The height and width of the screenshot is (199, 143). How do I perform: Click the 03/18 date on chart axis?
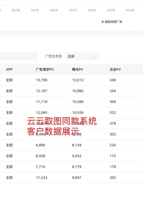(111, 10)
